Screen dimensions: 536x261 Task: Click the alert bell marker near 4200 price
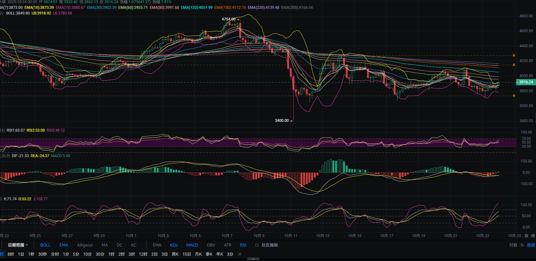514,55
